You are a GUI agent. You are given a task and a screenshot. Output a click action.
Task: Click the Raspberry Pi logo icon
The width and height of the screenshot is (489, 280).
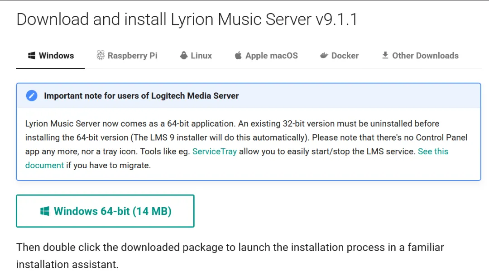click(101, 56)
